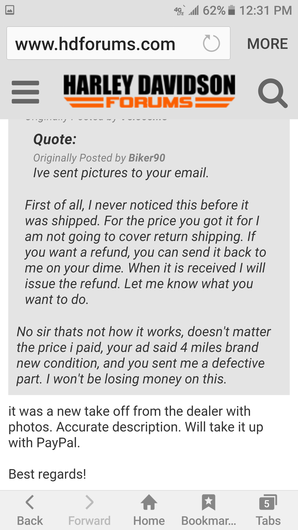The image size is (298, 530).
Task: Tap the image notification icon in status bar
Action: (x=10, y=10)
